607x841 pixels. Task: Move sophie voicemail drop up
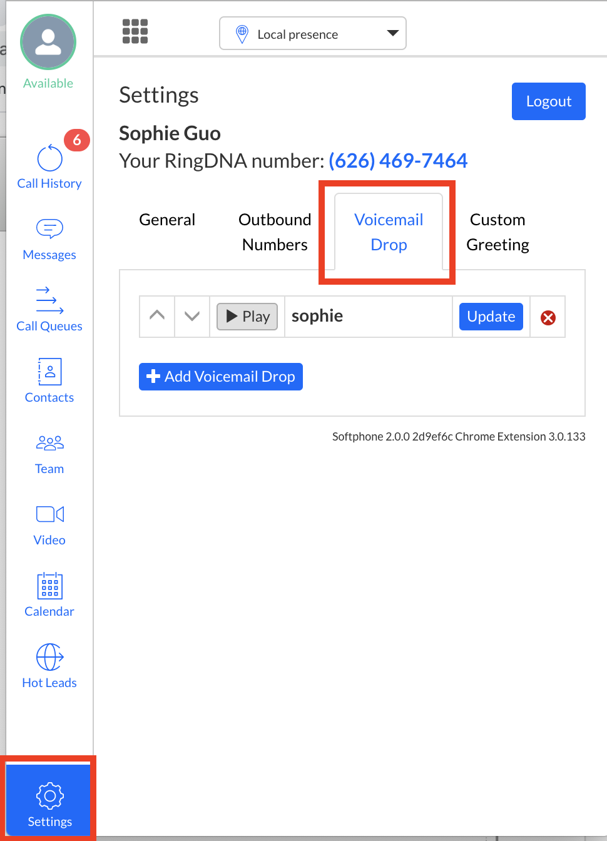pos(157,316)
